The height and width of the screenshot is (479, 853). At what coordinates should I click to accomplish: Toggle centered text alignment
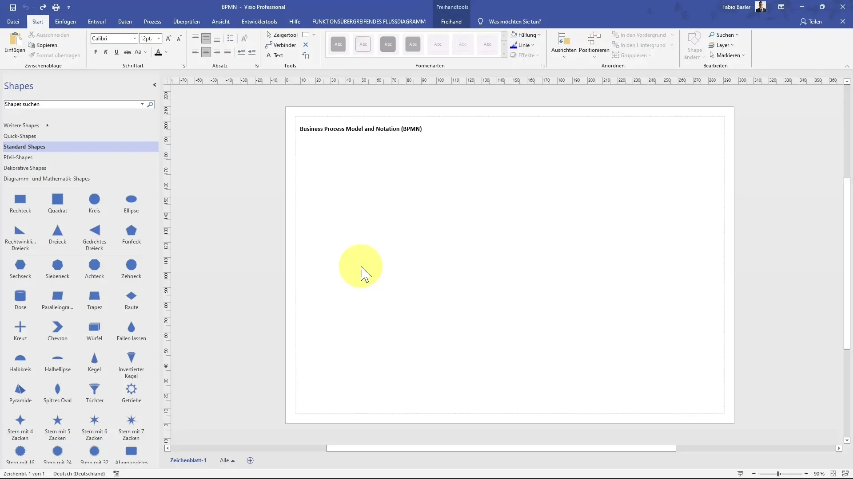click(206, 52)
